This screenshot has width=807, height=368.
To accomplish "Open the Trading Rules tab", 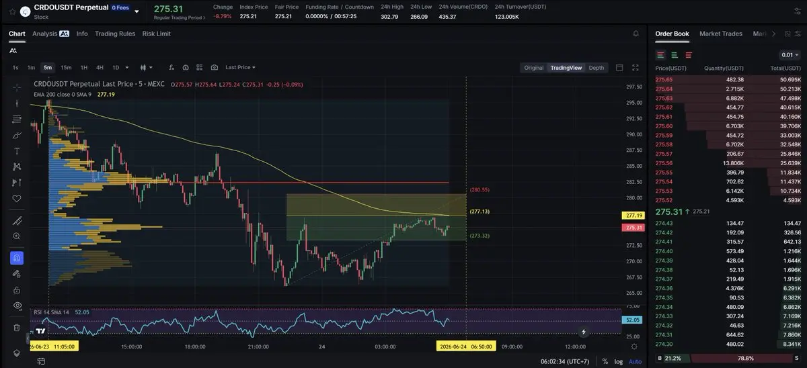I will (x=115, y=34).
